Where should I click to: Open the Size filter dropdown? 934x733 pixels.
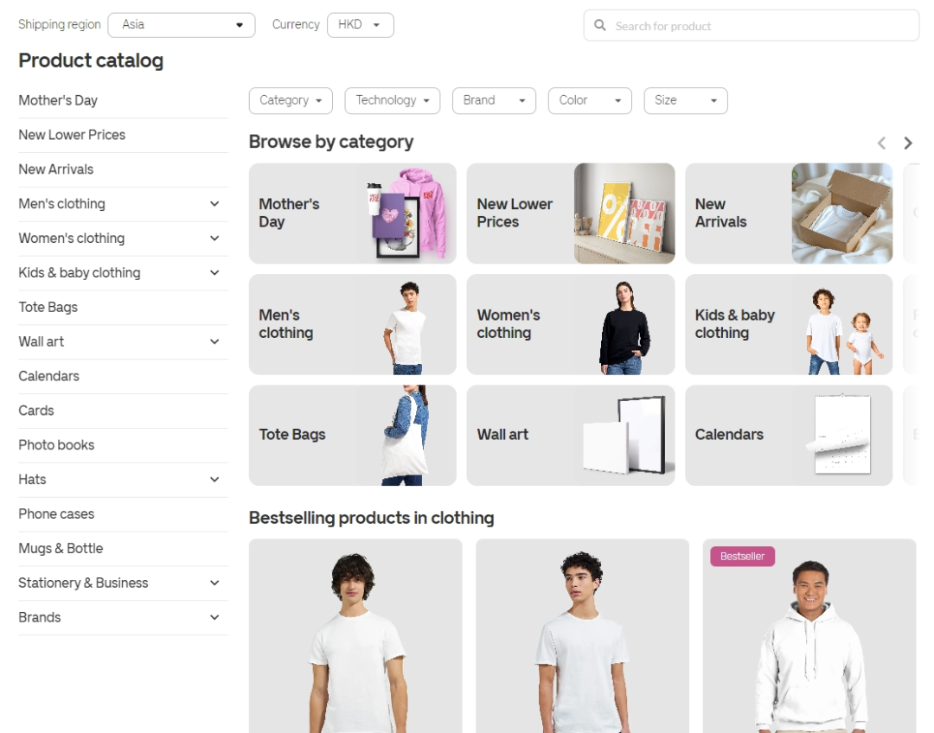(685, 101)
